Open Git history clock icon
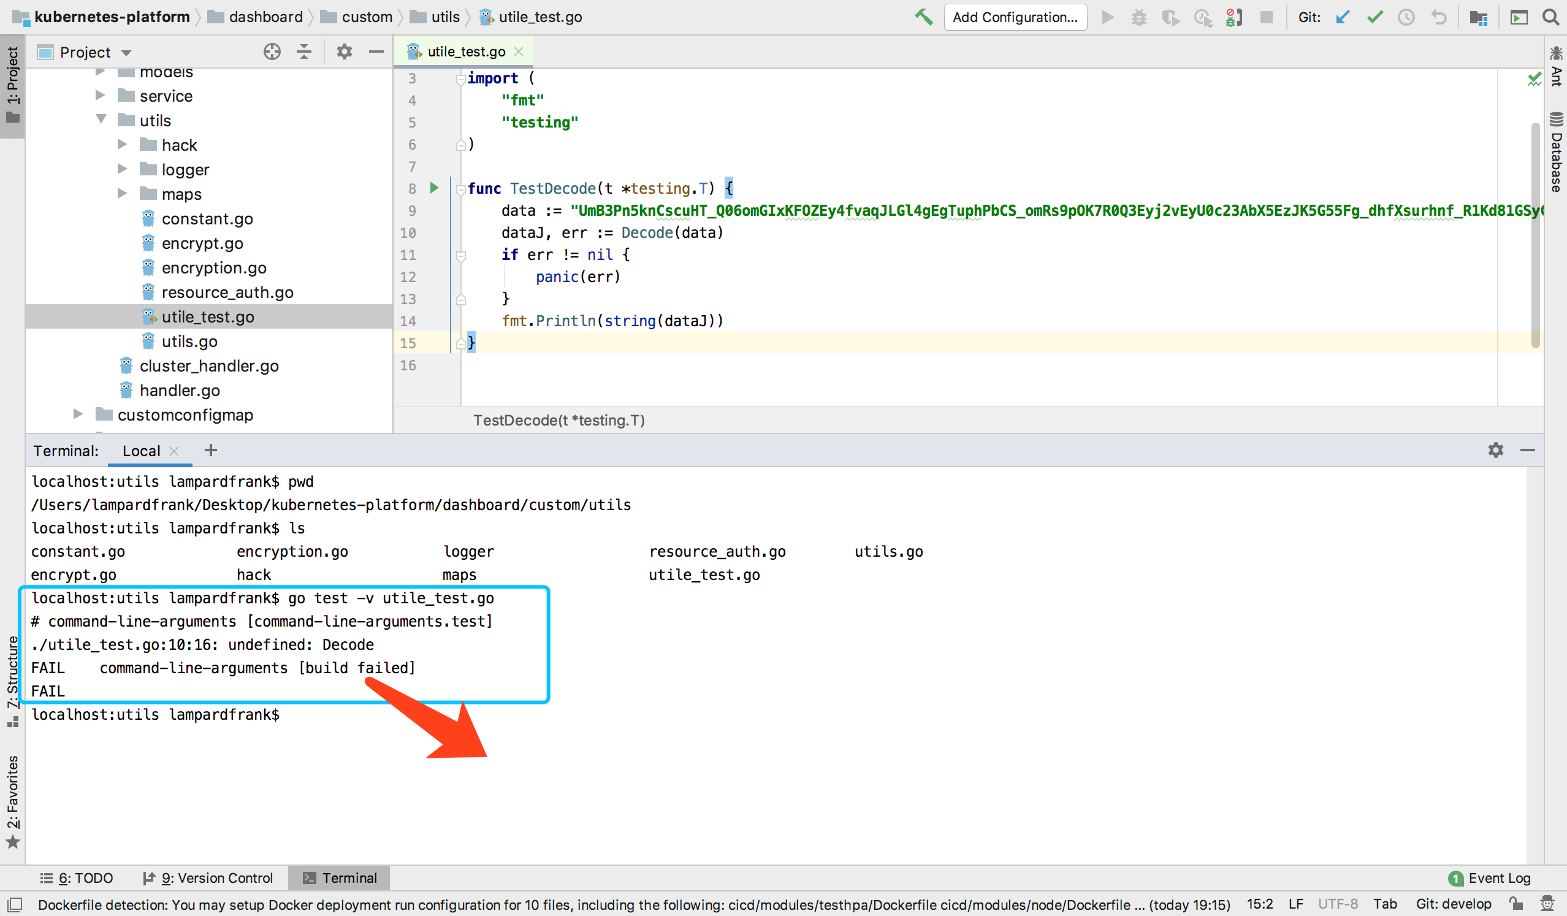1567x916 pixels. point(1406,17)
